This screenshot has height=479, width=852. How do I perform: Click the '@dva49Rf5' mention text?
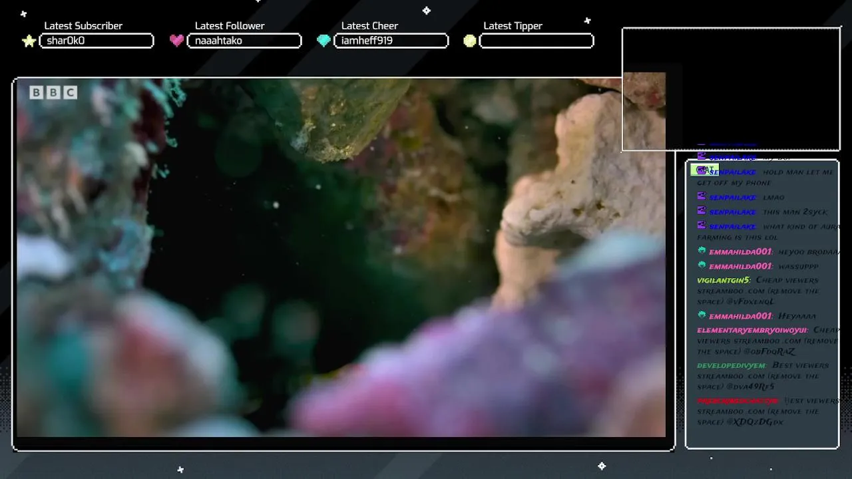click(751, 387)
